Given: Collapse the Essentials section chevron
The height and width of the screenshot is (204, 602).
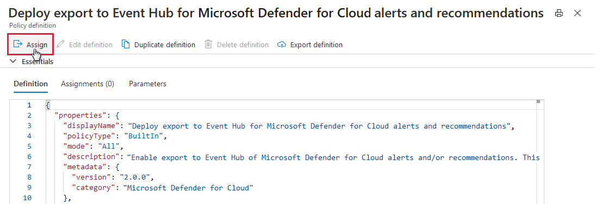Looking at the screenshot, I should [x=13, y=61].
